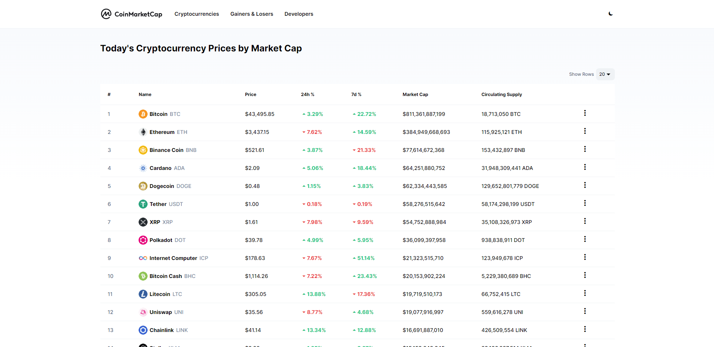Open the Bitcoin BTC link
The height and width of the screenshot is (347, 714).
tap(165, 114)
